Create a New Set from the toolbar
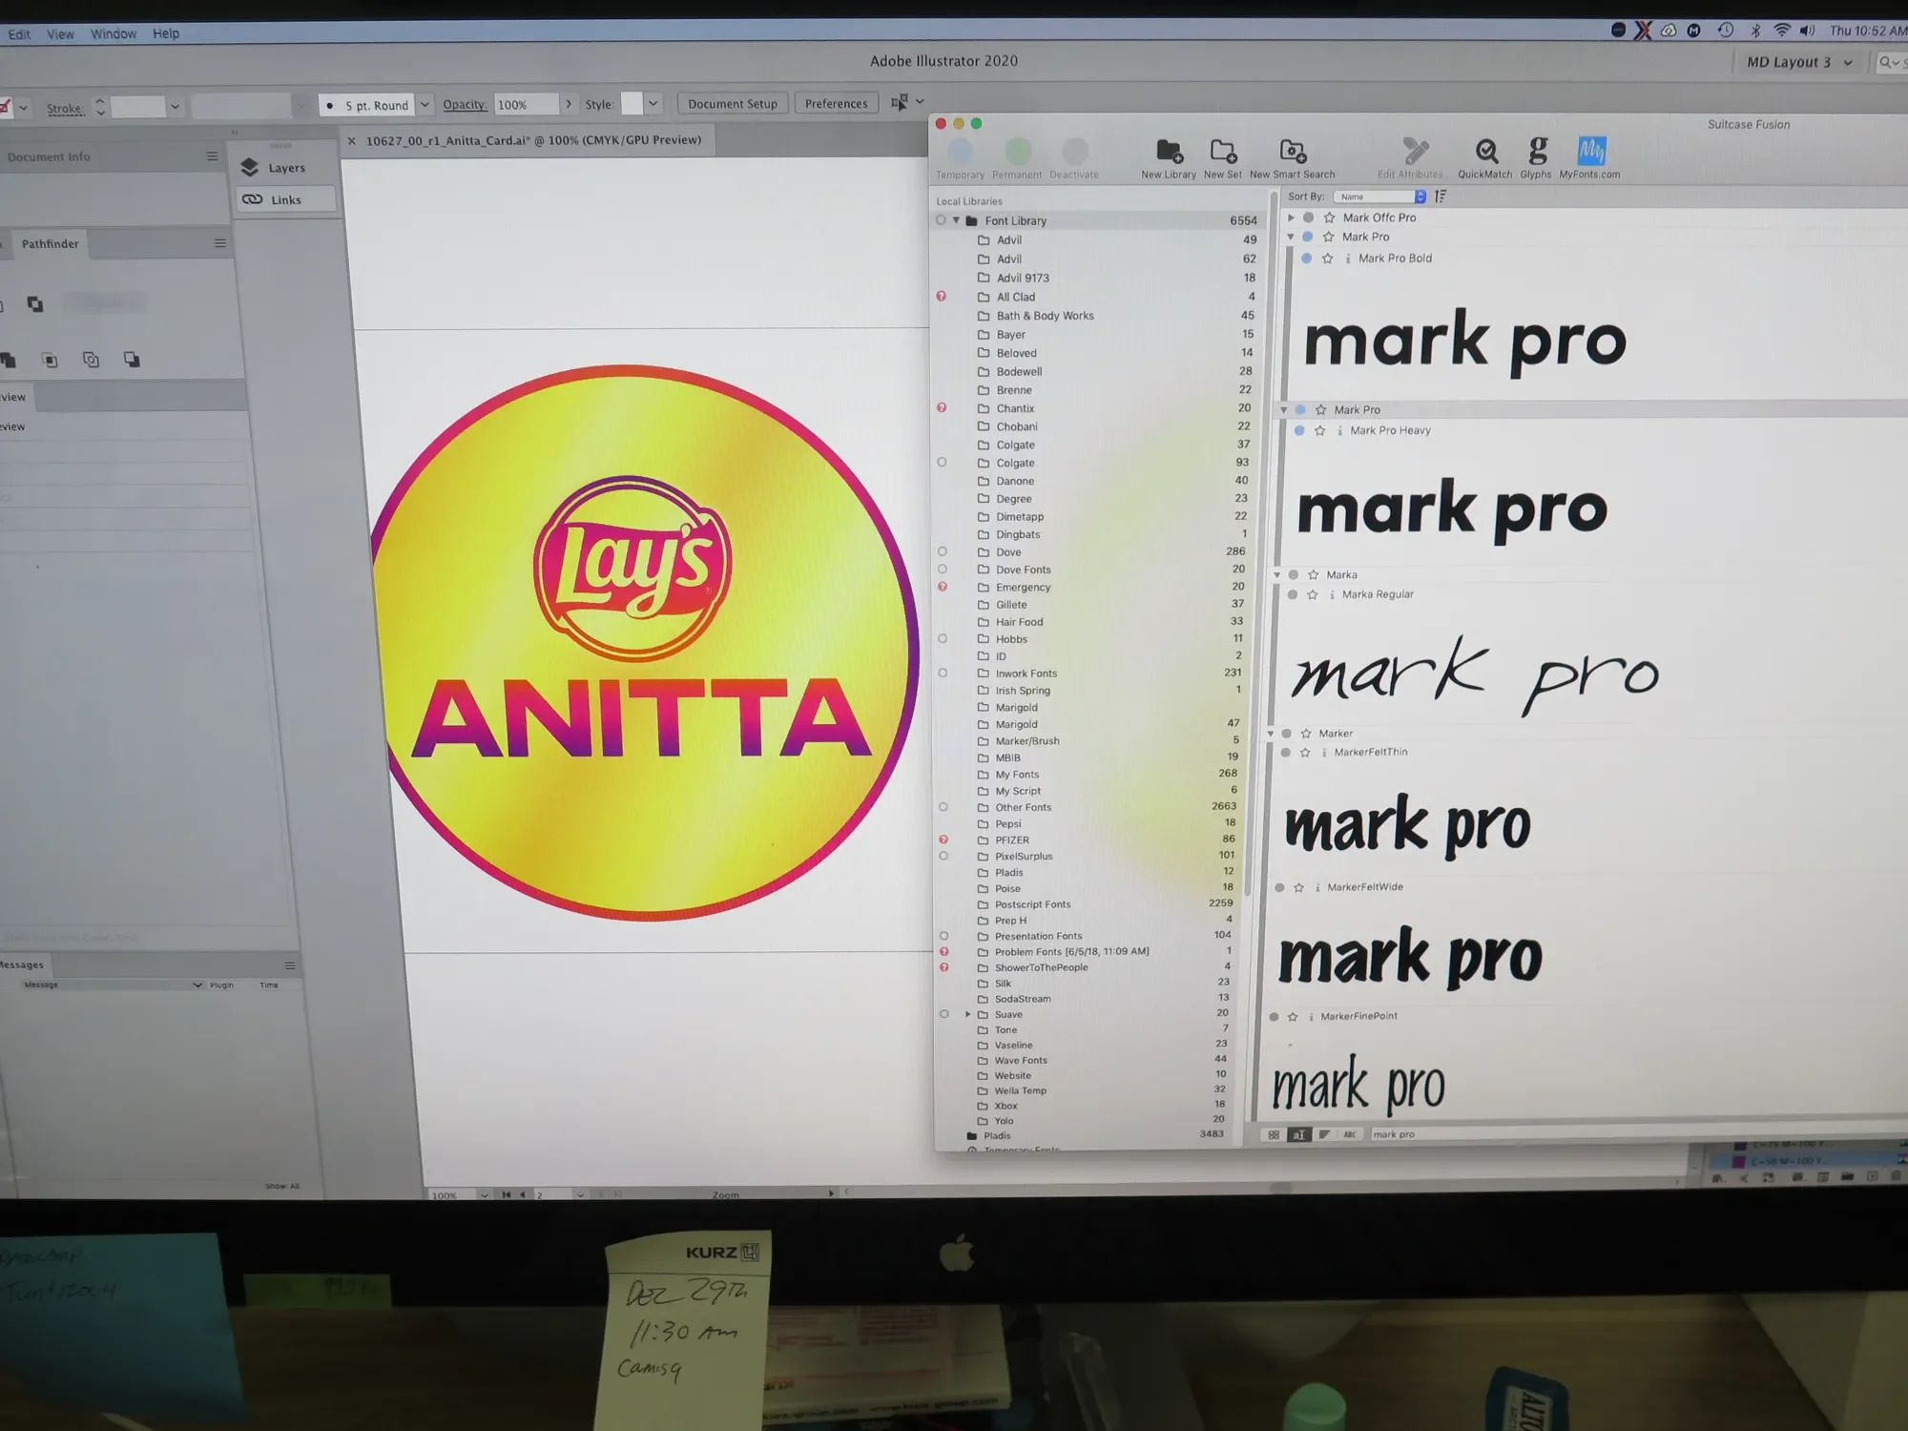The image size is (1908, 1431). pos(1223,151)
